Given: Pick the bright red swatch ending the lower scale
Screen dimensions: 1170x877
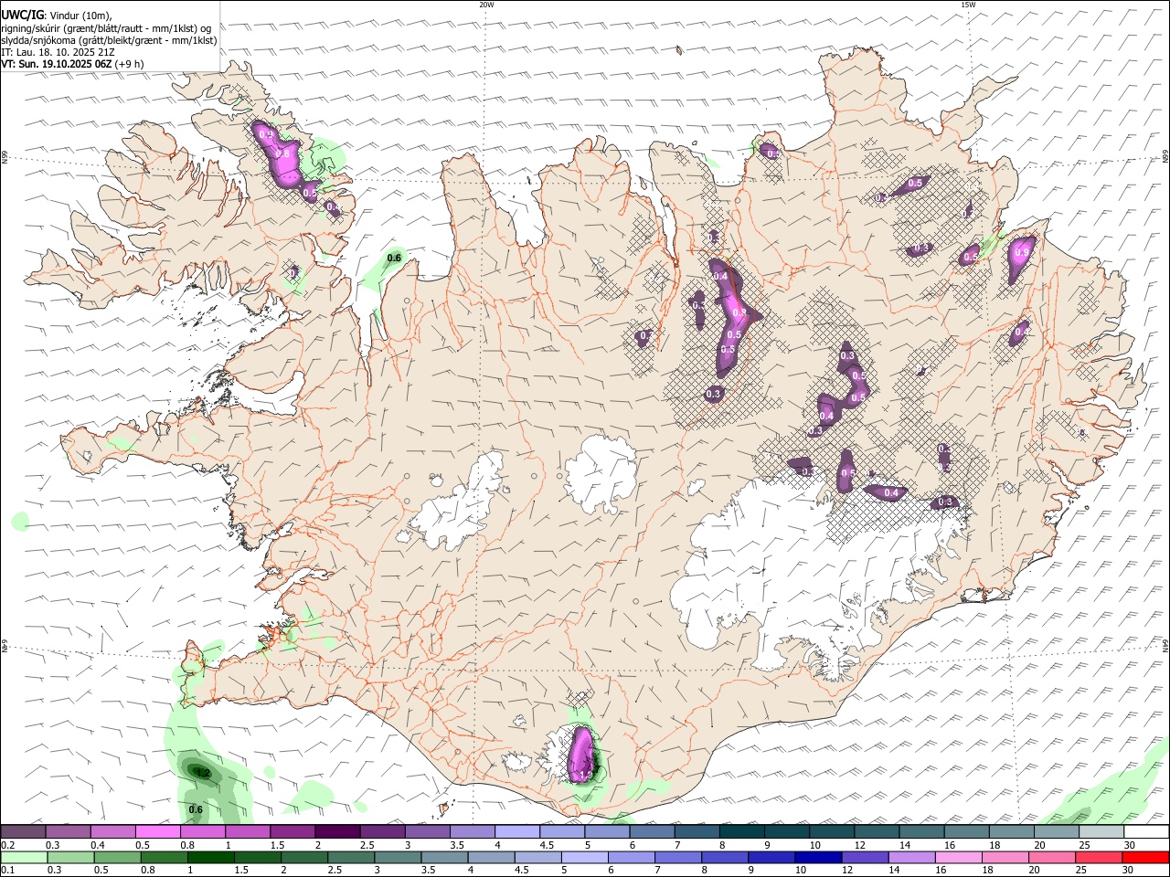Looking at the screenshot, I should click(1145, 857).
